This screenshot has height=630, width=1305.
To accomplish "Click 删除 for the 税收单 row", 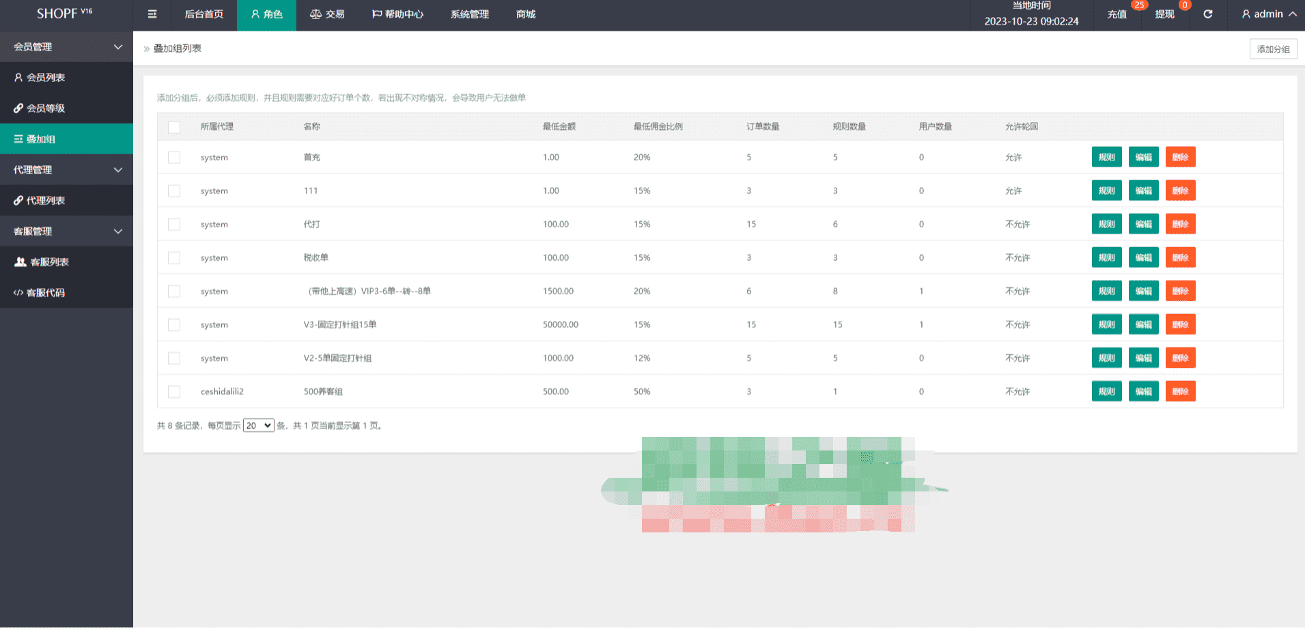I will pos(1180,258).
